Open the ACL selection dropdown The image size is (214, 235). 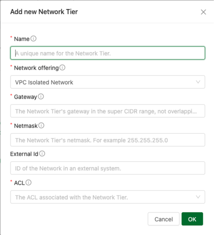(108, 197)
